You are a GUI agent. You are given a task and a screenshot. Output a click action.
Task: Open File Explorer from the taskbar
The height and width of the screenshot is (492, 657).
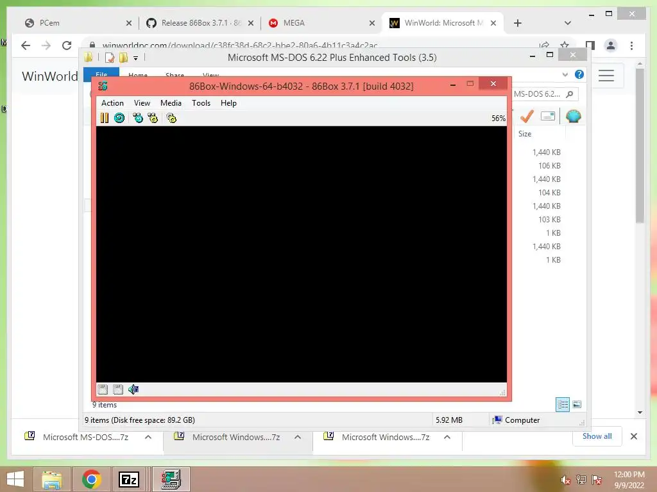click(x=51, y=479)
